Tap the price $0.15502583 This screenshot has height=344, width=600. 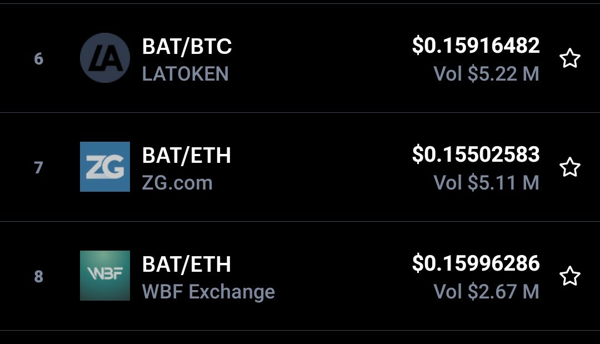click(x=476, y=154)
